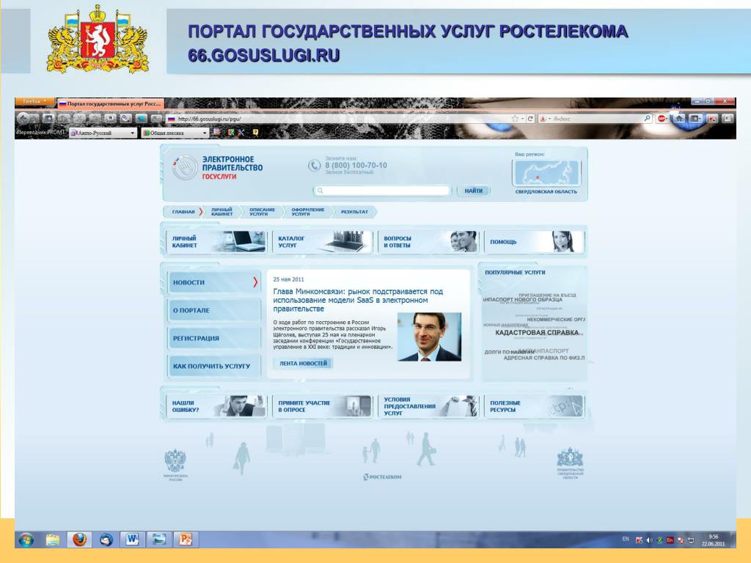
Task: Click the Sverdlovsk government emblem in footer
Action: coord(570,463)
